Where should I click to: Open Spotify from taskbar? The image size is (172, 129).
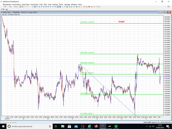[x=116, y=126]
